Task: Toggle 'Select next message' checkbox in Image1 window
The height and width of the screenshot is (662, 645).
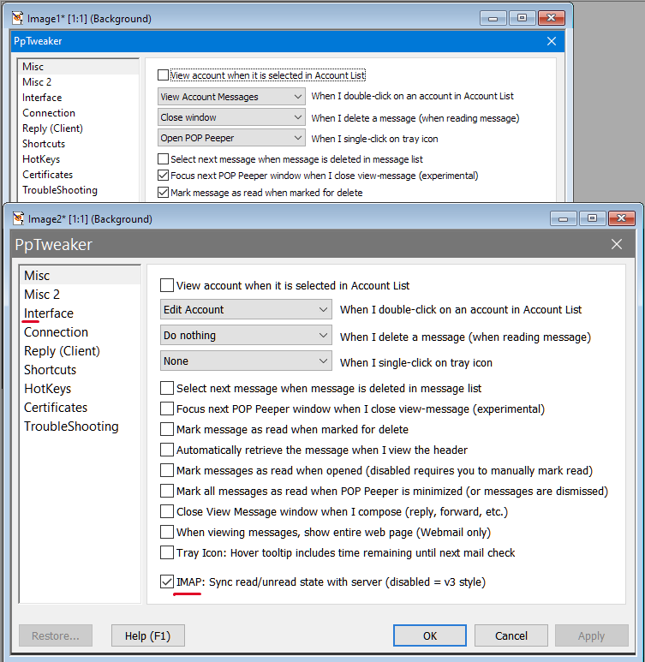Action: (163, 159)
